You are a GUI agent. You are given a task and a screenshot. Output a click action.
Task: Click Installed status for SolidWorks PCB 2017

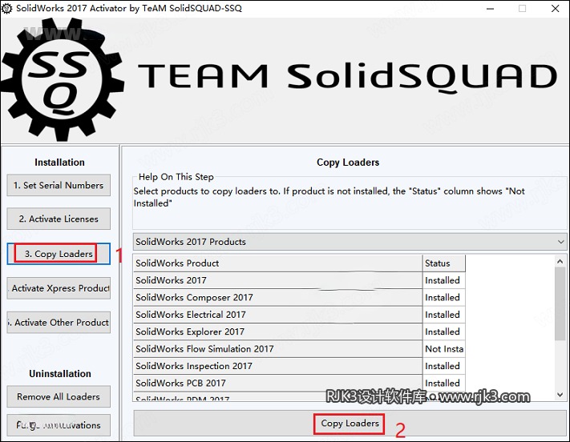(x=444, y=383)
